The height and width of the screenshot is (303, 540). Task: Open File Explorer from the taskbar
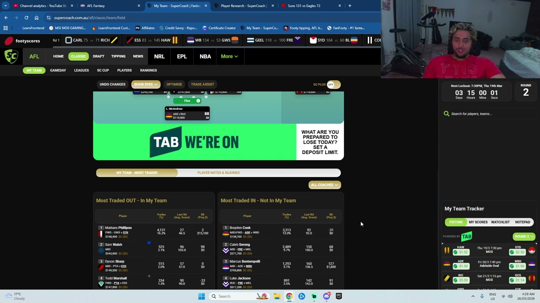pos(277,296)
